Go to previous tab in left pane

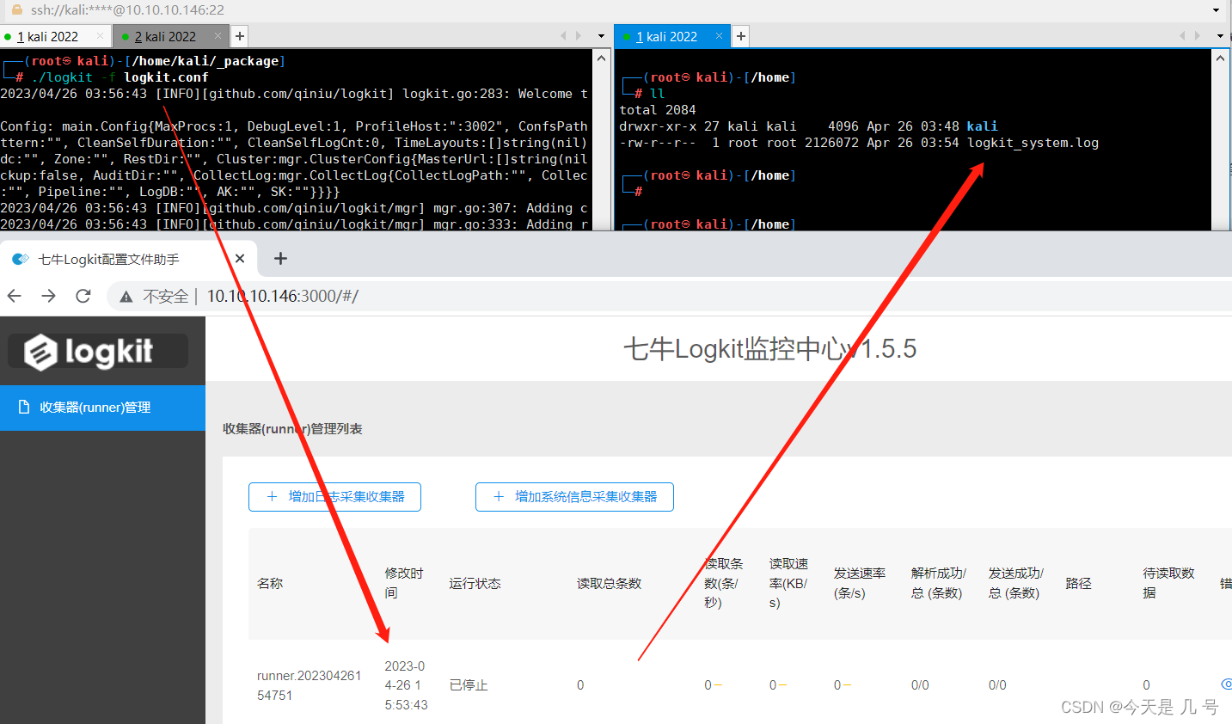tap(563, 36)
